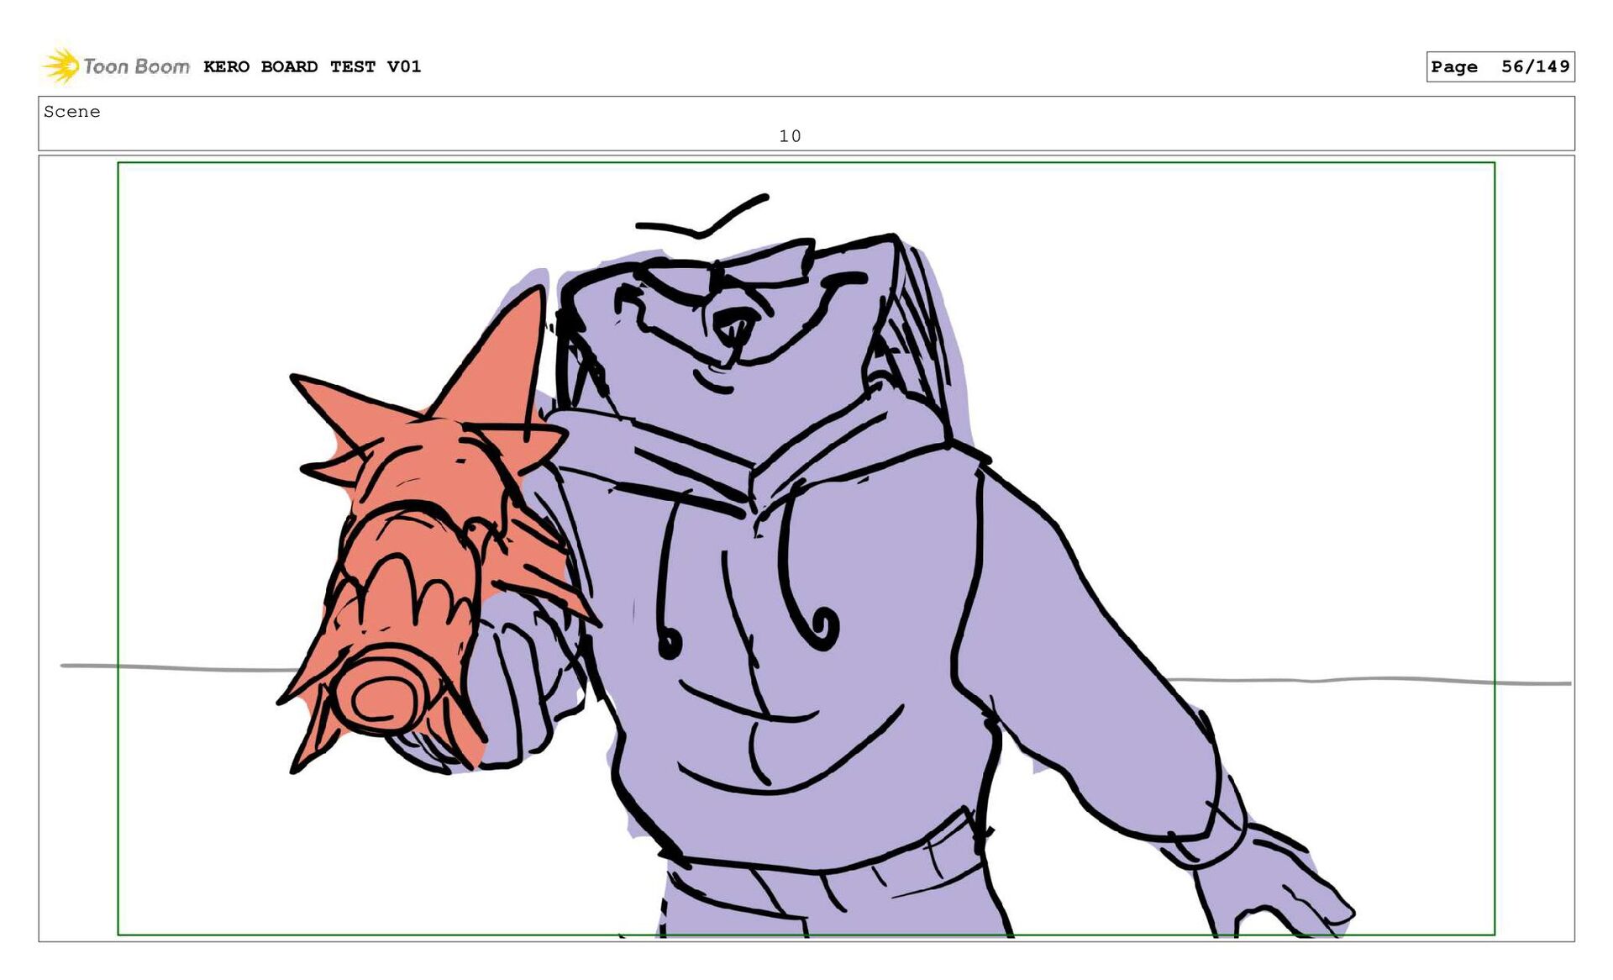
Task: Click the scene number 10
Action: coord(790,136)
